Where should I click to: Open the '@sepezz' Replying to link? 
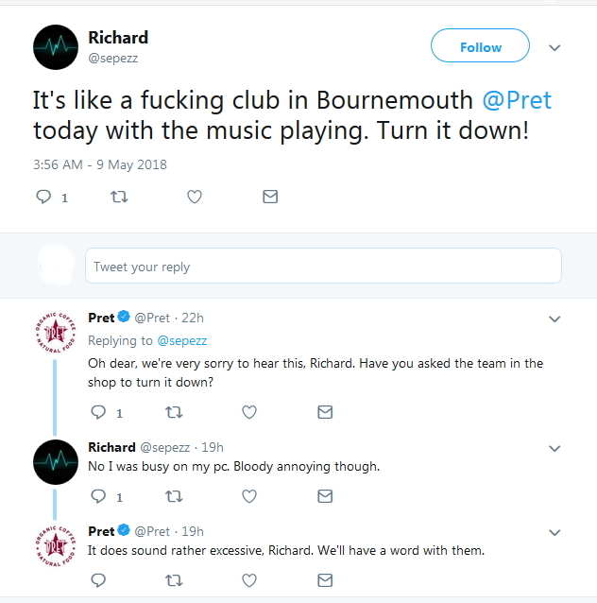point(181,340)
